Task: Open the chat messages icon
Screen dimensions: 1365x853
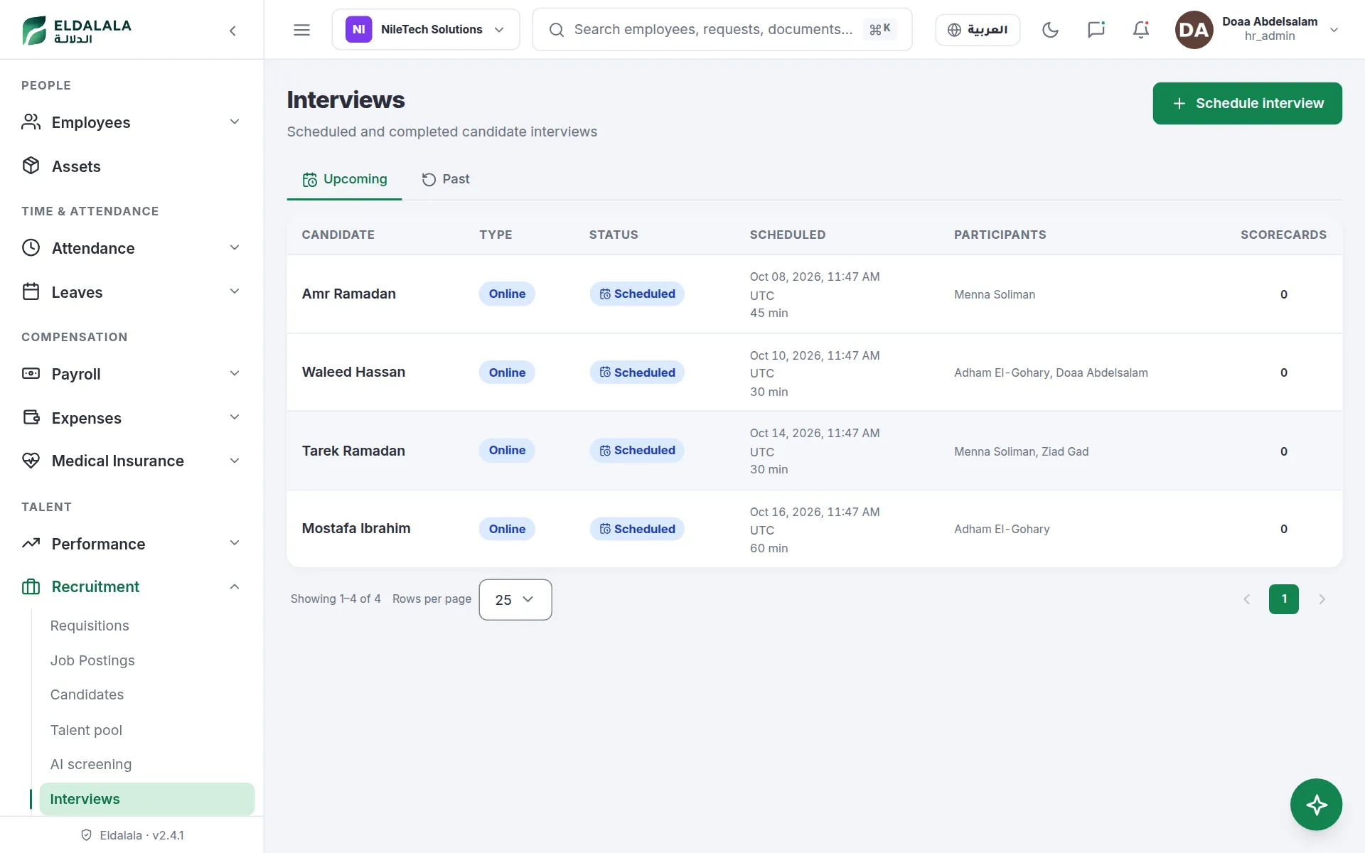Action: click(x=1096, y=30)
